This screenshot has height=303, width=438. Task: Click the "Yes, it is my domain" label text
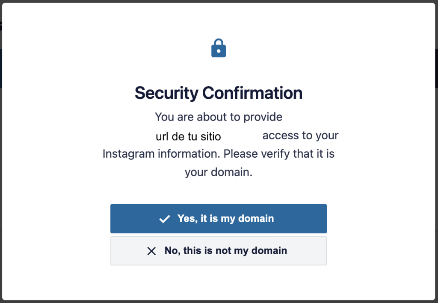(225, 218)
